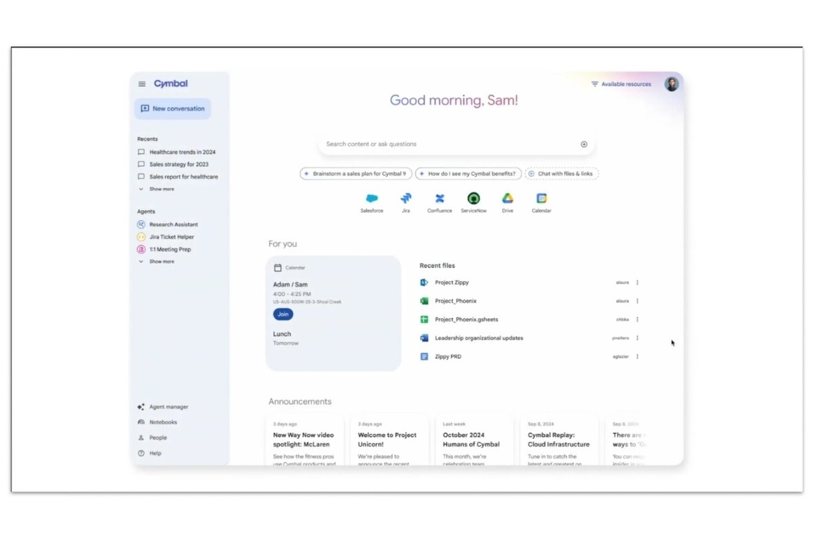Click the Brainstorm a sales plan chip

[x=355, y=173]
